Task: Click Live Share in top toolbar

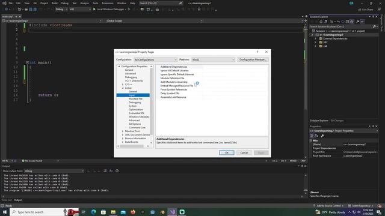Action: point(366,10)
